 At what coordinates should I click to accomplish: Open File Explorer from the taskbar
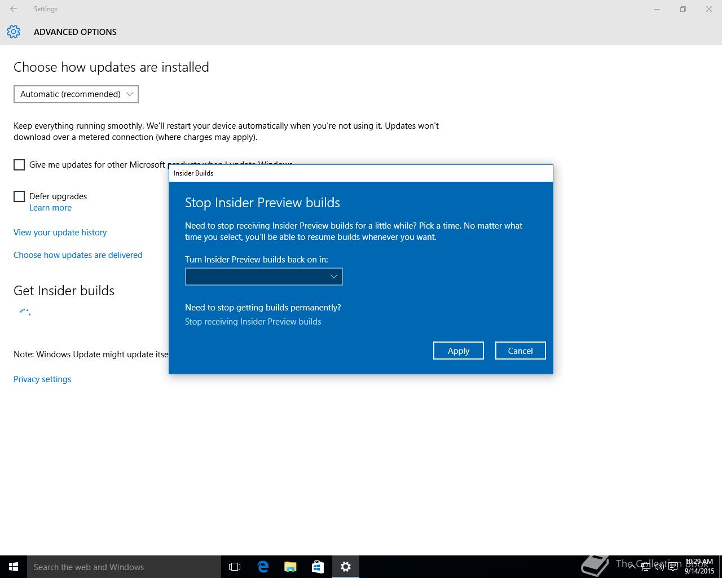click(x=290, y=567)
